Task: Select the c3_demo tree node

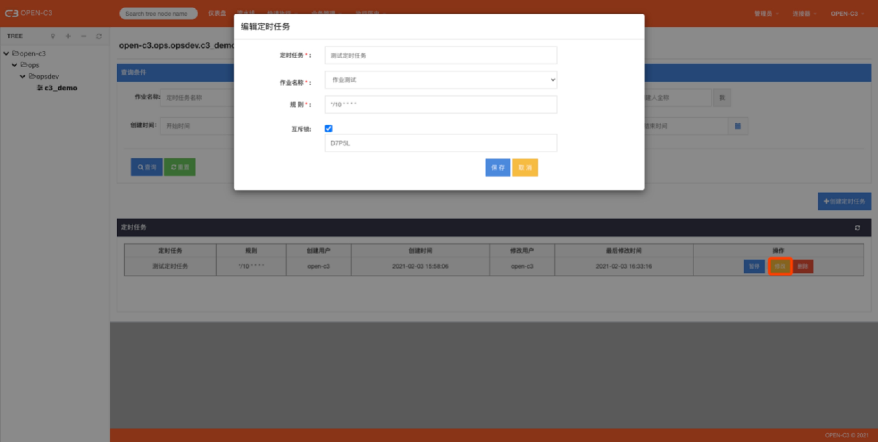Action: click(x=60, y=88)
